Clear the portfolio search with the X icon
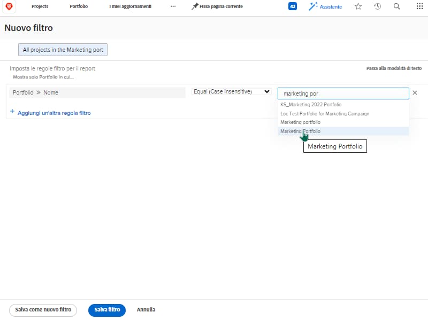This screenshot has width=428, height=320. (415, 92)
